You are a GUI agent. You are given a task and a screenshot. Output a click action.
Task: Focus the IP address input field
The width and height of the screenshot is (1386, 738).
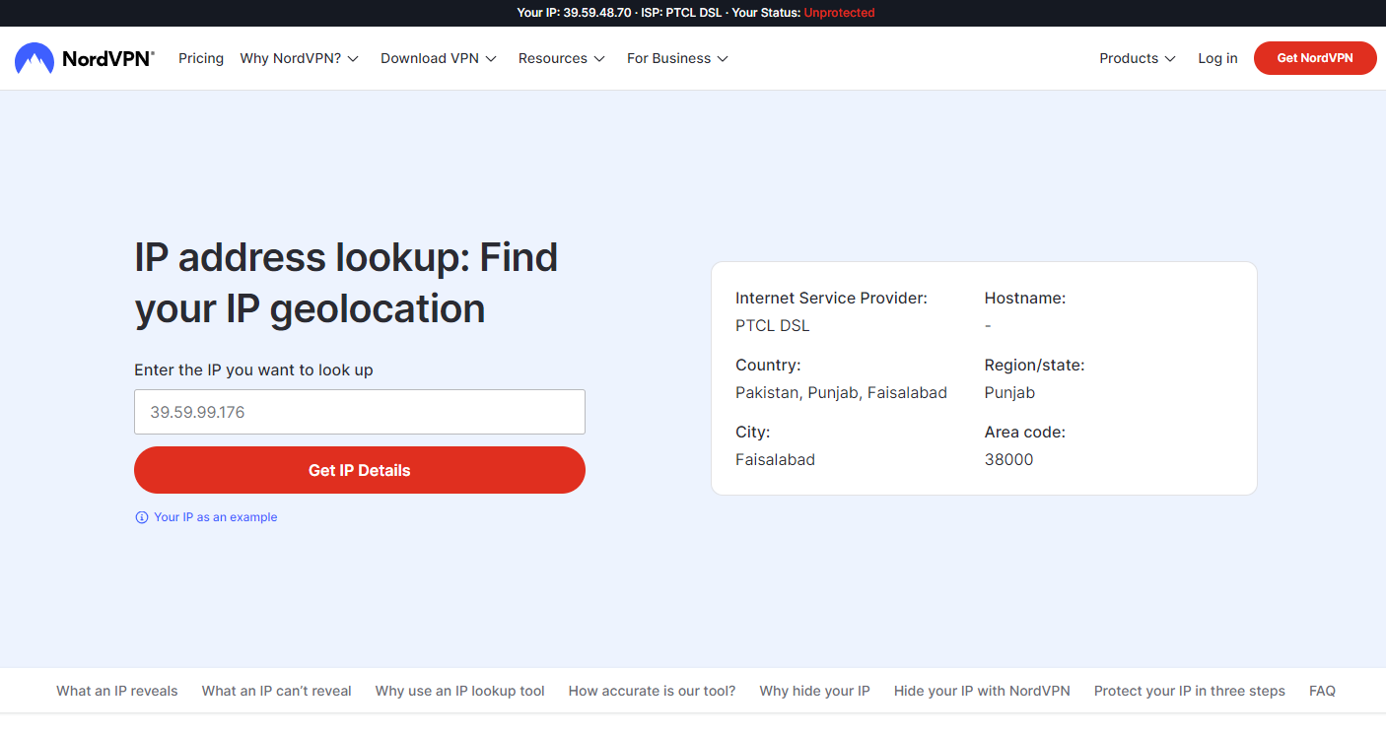point(360,412)
